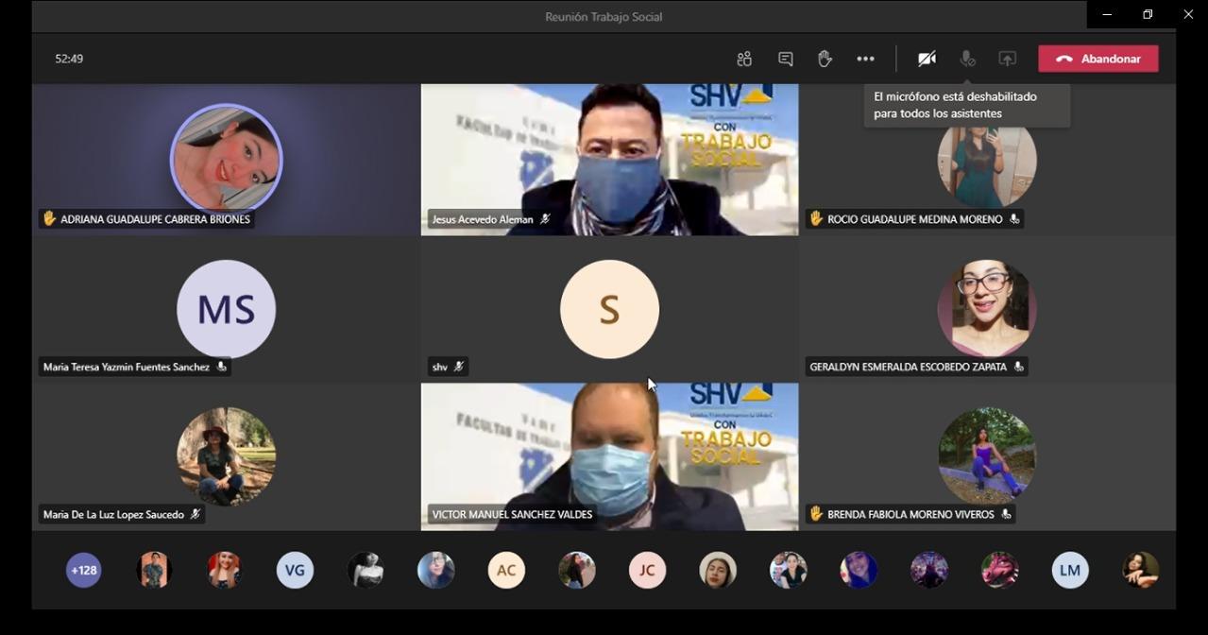Open the participants panel icon

click(x=744, y=59)
